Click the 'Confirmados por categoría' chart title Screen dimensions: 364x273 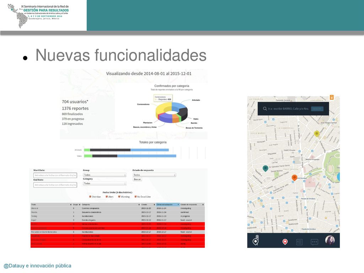click(x=172, y=86)
